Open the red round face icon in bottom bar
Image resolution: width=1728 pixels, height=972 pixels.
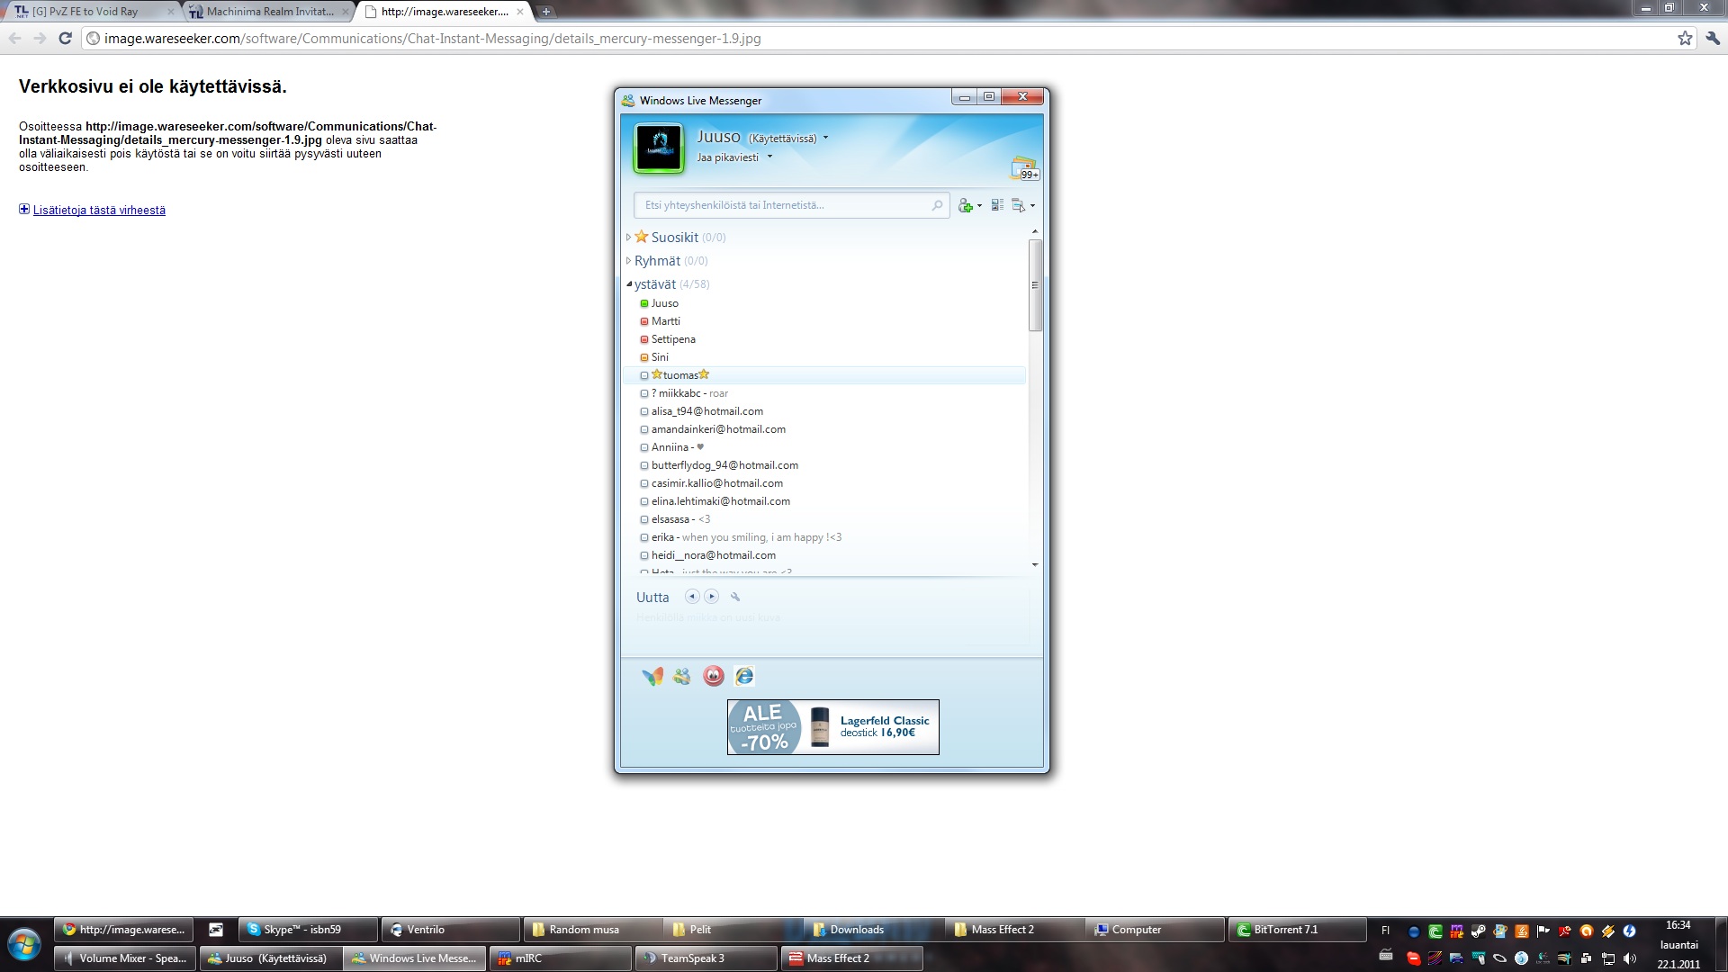pos(714,676)
